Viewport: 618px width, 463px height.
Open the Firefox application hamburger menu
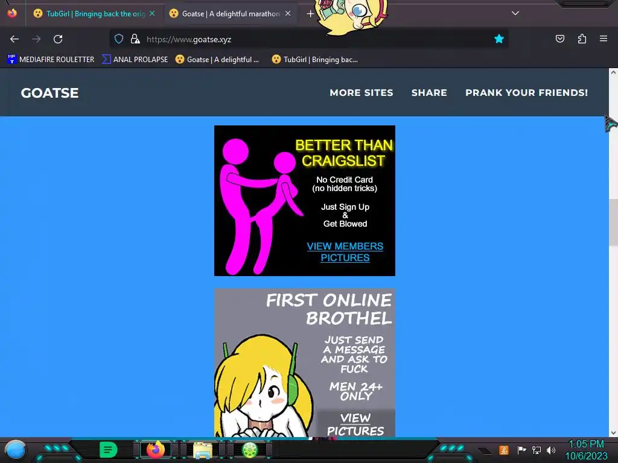click(604, 39)
